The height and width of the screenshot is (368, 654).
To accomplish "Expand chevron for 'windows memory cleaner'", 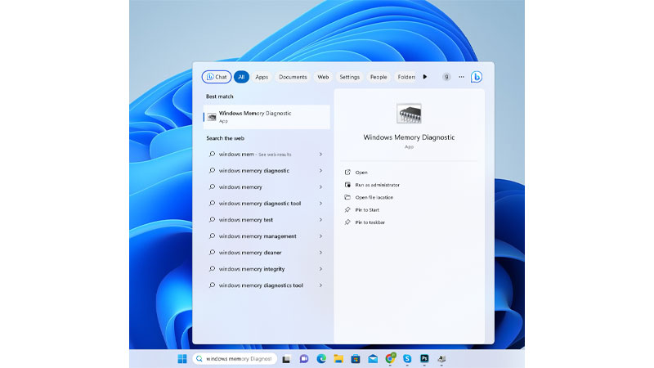I will click(x=320, y=253).
